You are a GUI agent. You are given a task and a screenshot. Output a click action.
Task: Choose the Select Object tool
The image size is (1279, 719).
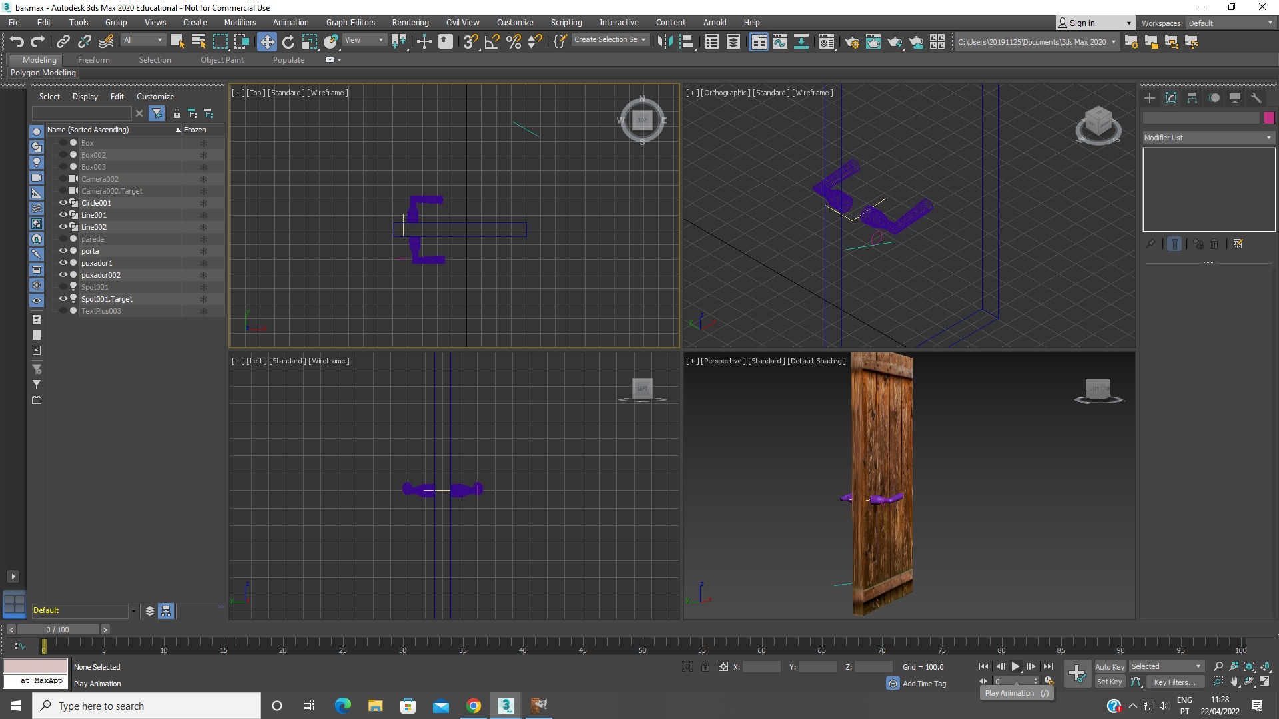[x=177, y=41]
